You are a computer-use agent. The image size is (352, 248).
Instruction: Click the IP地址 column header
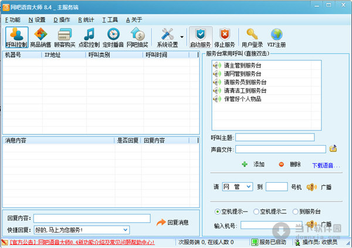pyautogui.click(x=64, y=55)
